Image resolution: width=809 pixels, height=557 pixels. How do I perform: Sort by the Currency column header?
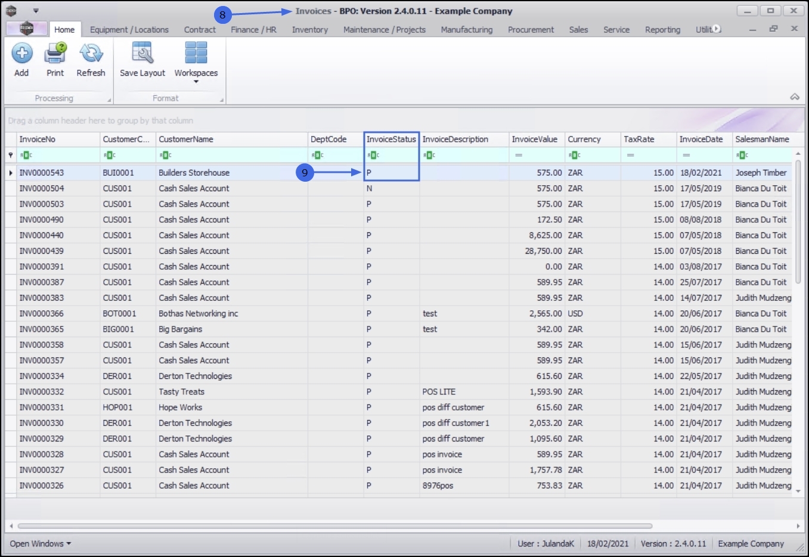click(593, 139)
